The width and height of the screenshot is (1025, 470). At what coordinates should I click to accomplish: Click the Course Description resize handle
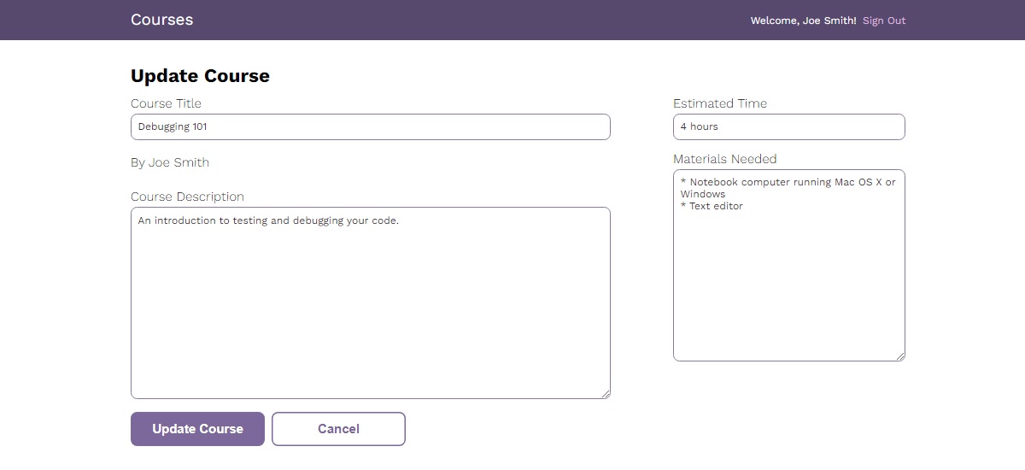[x=605, y=393]
